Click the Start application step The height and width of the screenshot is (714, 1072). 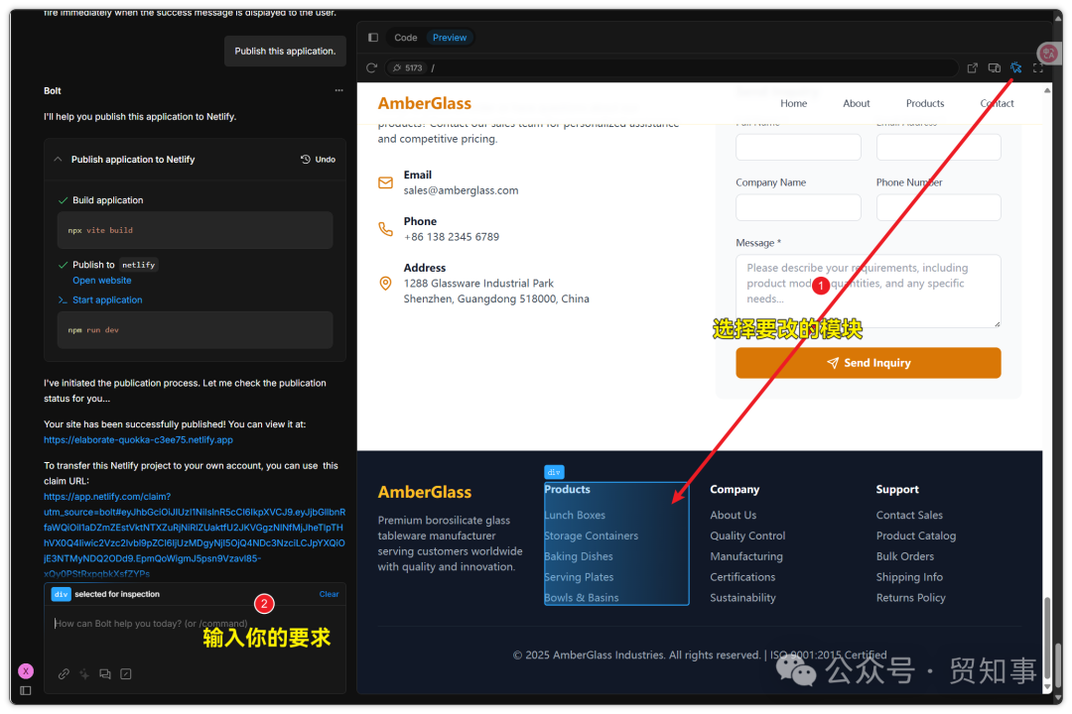(x=107, y=299)
